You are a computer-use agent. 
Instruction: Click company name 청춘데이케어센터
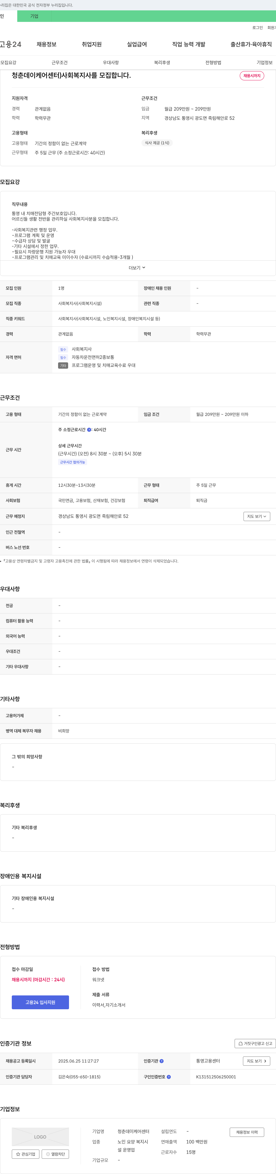click(133, 1131)
